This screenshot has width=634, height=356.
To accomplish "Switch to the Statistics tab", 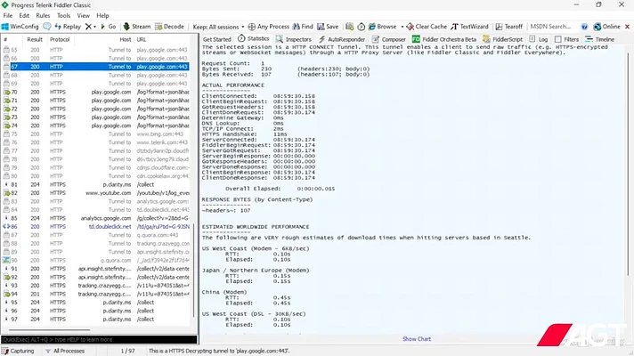I will pyautogui.click(x=254, y=39).
